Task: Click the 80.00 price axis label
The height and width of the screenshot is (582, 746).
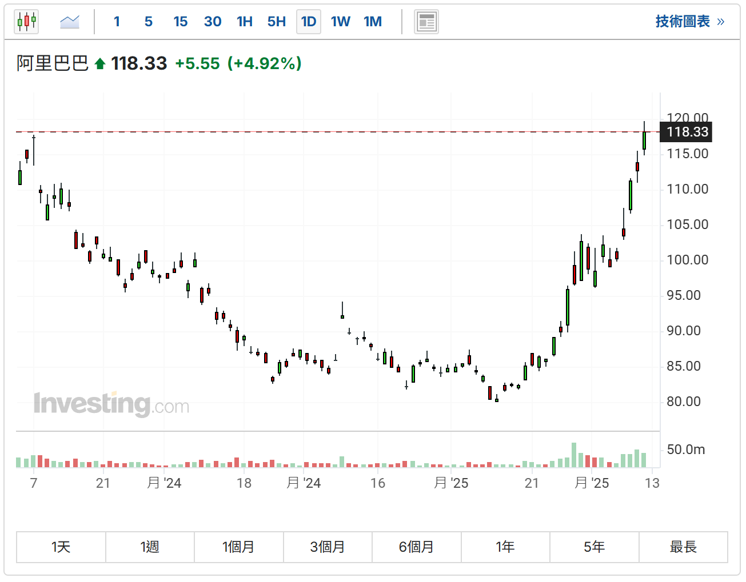Action: [684, 402]
